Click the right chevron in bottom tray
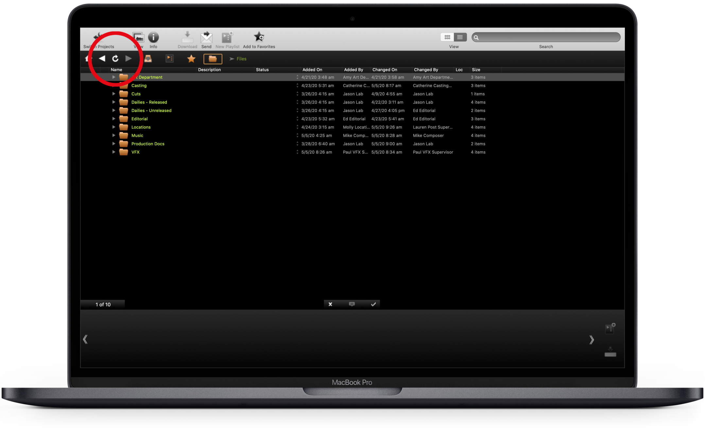705x428 pixels. click(592, 340)
